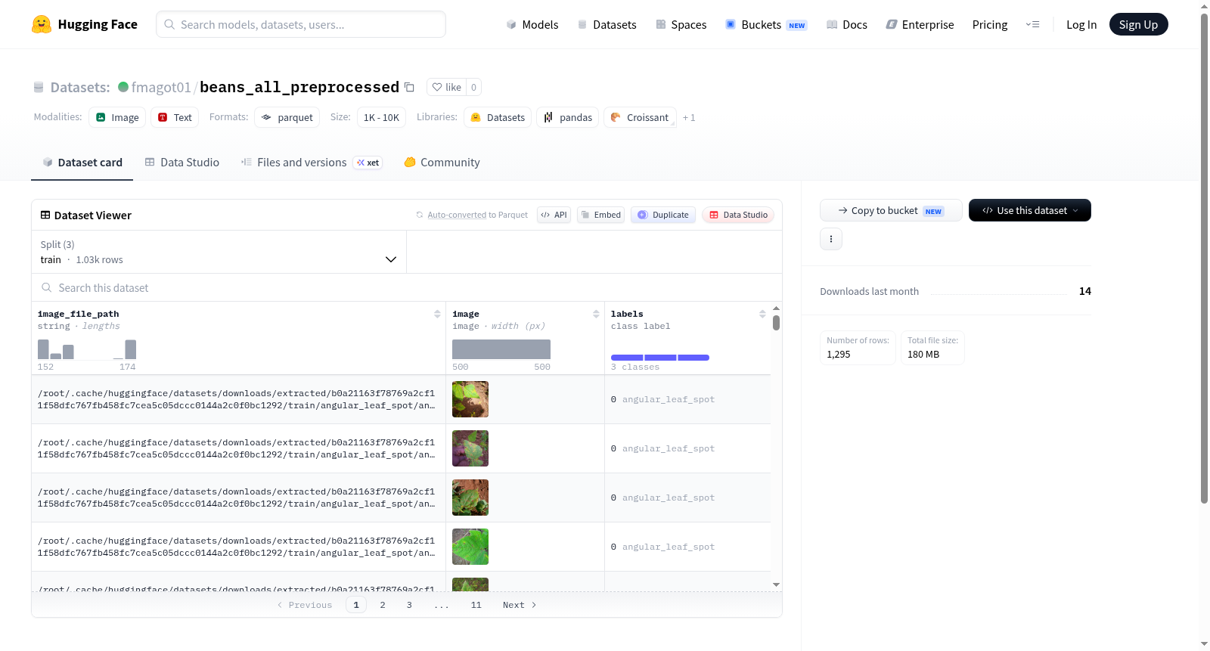Open Spaces in top navigation
The width and height of the screenshot is (1210, 651).
click(681, 24)
